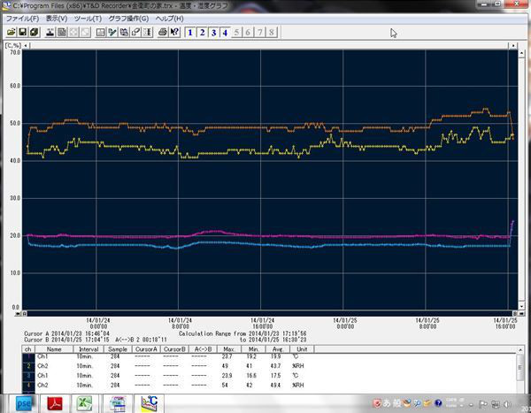Click the Save floppy disk icon
The width and height of the screenshot is (531, 413).
click(22, 32)
